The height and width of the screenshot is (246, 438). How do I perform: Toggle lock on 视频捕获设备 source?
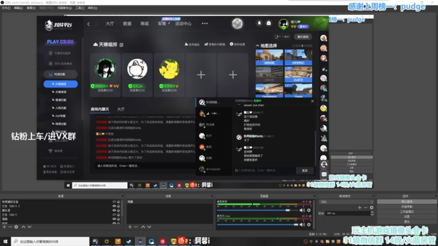118,202
